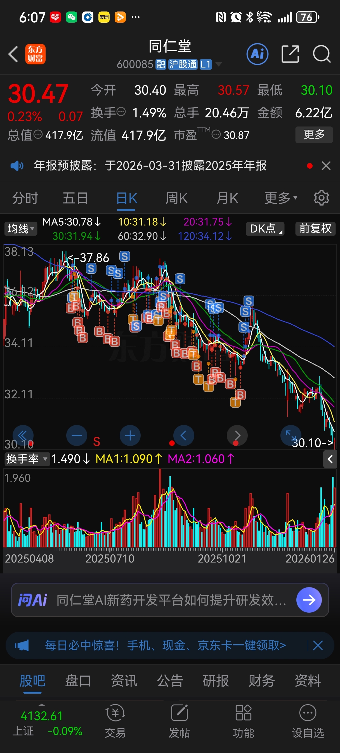Tap 市盈TTM info circle icon
This screenshot has width=340, height=753.
216,134
